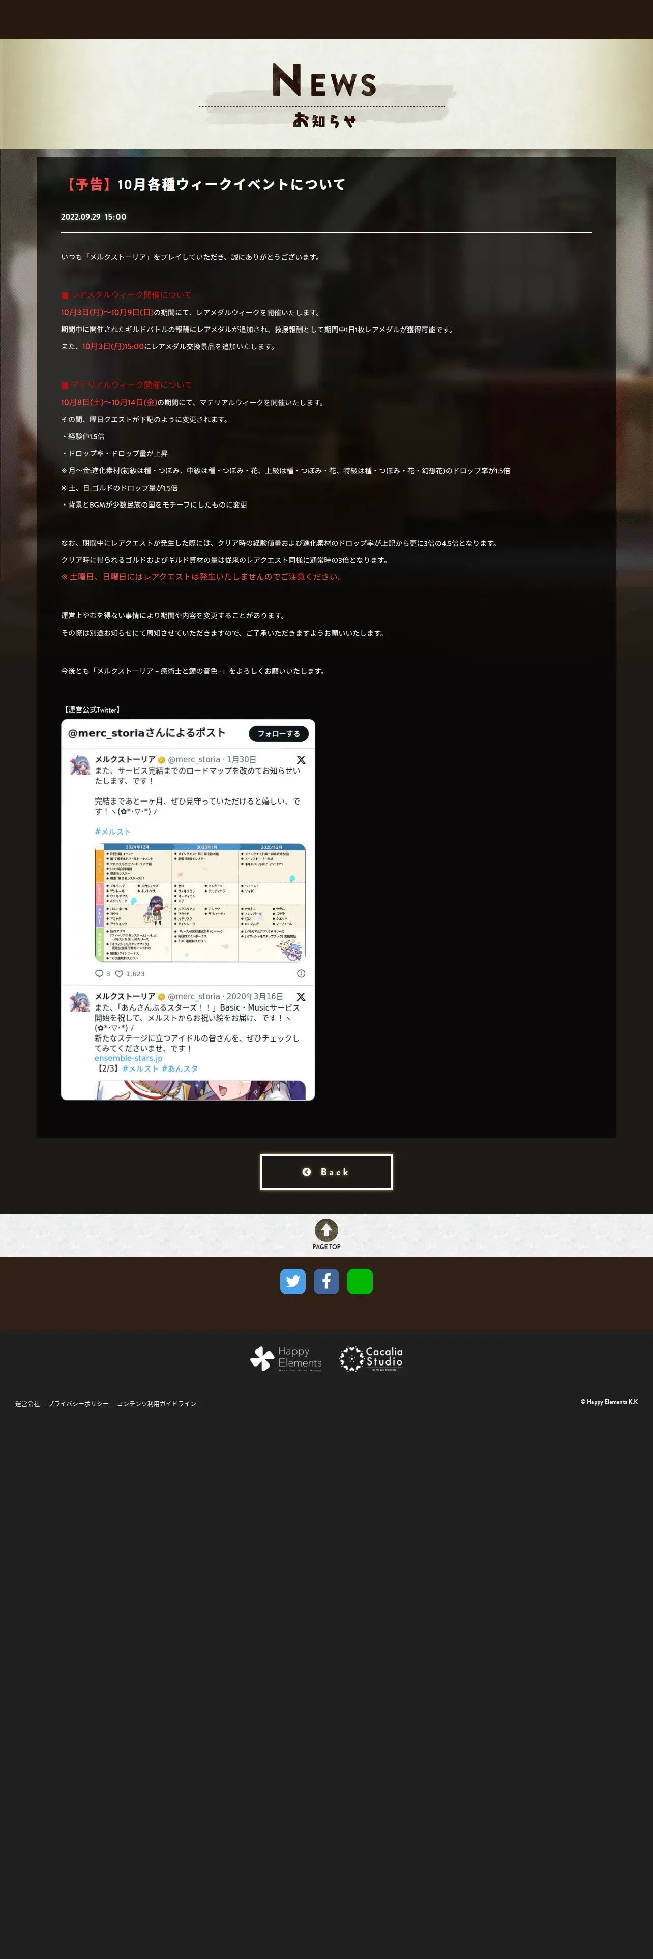Click the Twitter share icon

(x=292, y=1282)
